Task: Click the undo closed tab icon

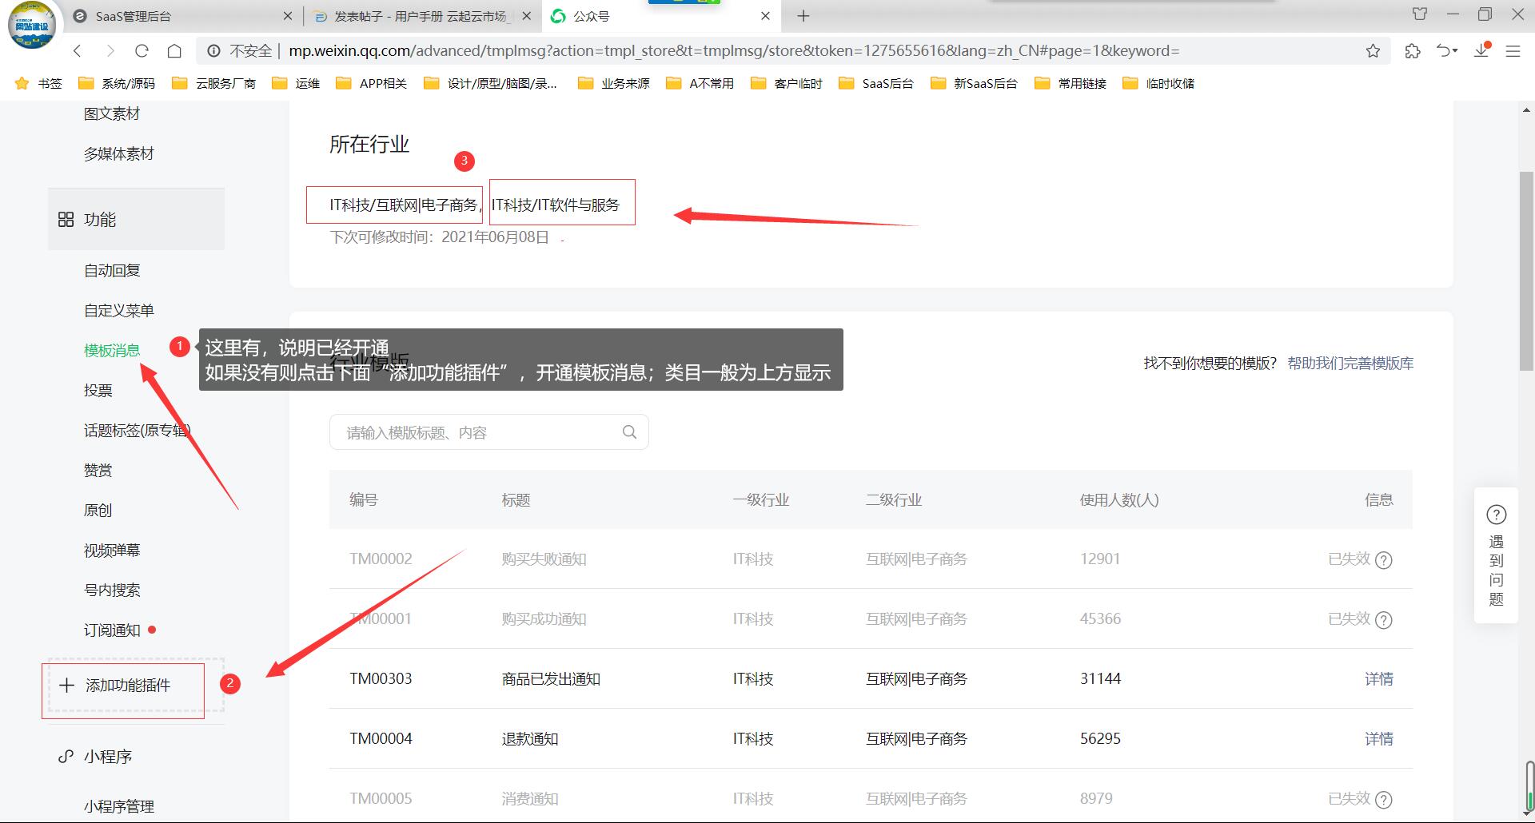Action: (x=1446, y=51)
